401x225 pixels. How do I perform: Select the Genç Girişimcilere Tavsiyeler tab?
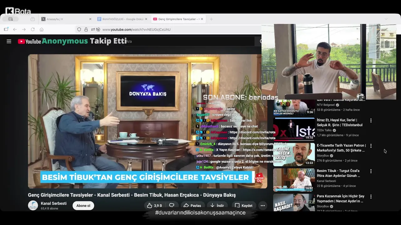(x=178, y=19)
